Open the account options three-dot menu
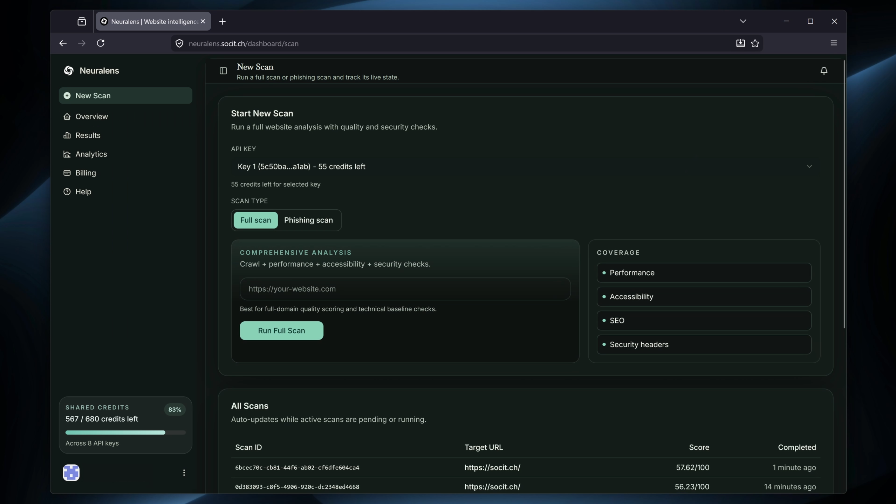 (184, 473)
